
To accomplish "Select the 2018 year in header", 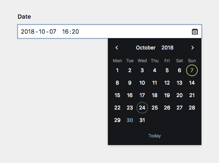I will 167,48.
